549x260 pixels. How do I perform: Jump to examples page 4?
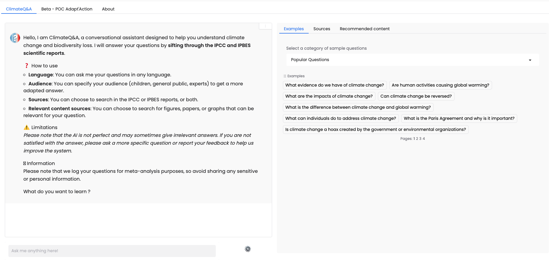click(x=424, y=139)
